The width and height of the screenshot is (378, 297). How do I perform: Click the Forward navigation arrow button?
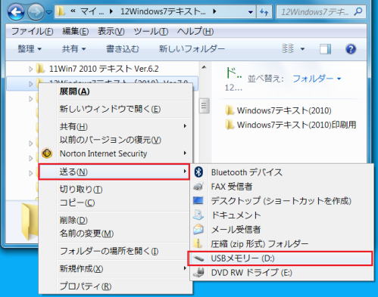coord(36,11)
